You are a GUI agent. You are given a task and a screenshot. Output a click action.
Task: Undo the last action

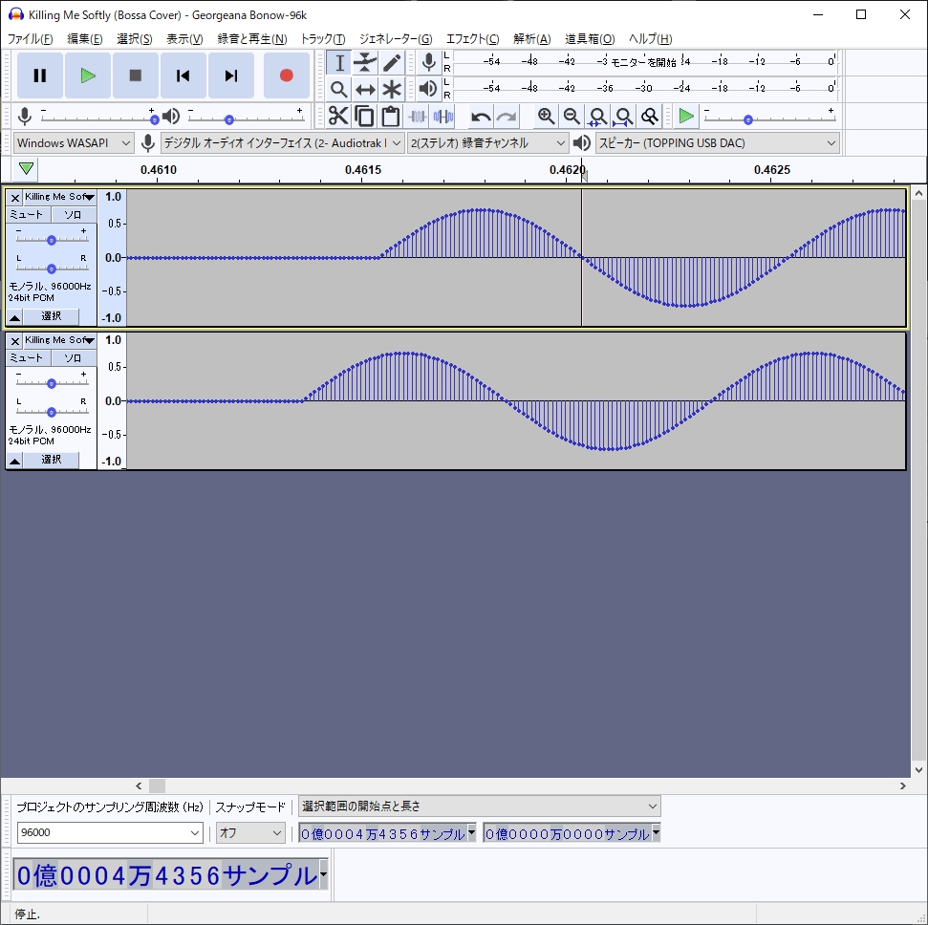pos(481,117)
